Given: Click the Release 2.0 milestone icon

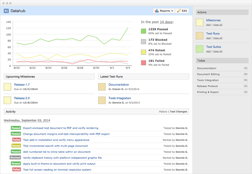Looking at the screenshot, I should pos(8,100).
